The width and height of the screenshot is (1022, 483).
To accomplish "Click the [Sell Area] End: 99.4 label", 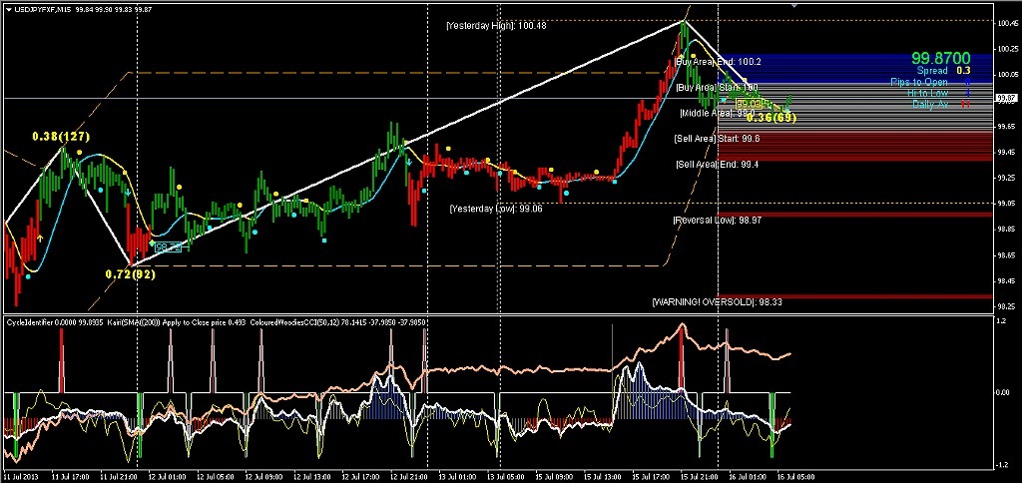I will tap(717, 165).
